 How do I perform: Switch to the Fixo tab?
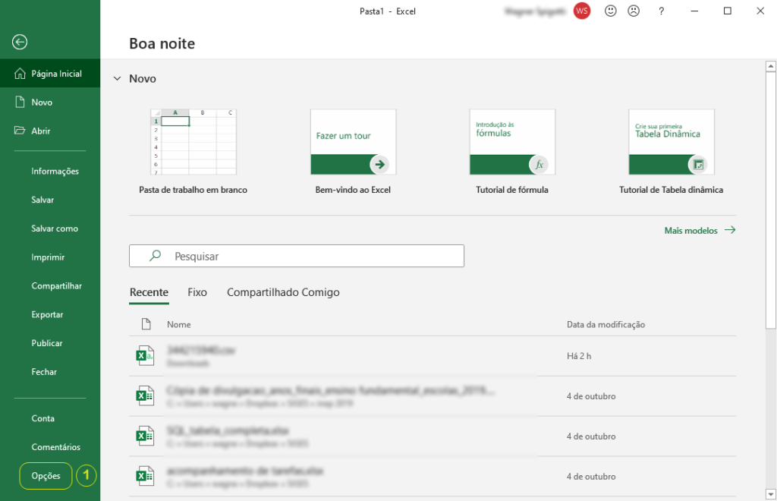click(197, 292)
